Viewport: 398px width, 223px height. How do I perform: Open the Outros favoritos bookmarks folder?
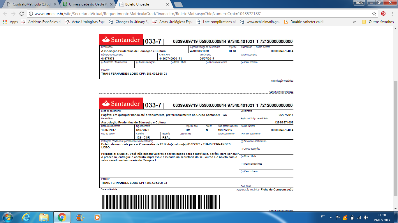coord(378,22)
